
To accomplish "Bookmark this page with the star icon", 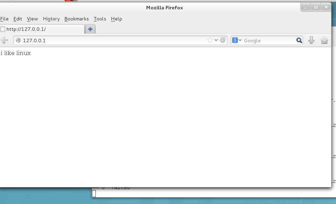I will 210,41.
